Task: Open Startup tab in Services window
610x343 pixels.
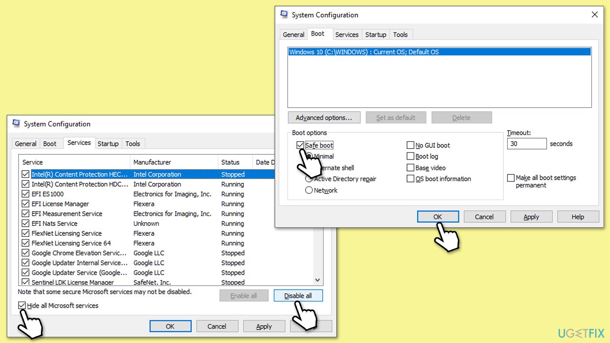Action: click(x=108, y=144)
